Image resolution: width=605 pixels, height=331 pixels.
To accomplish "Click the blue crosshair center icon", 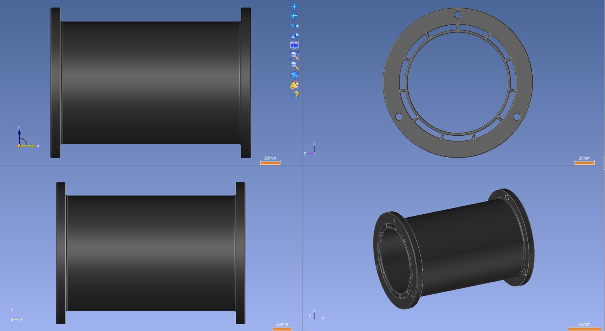I will point(294,6).
